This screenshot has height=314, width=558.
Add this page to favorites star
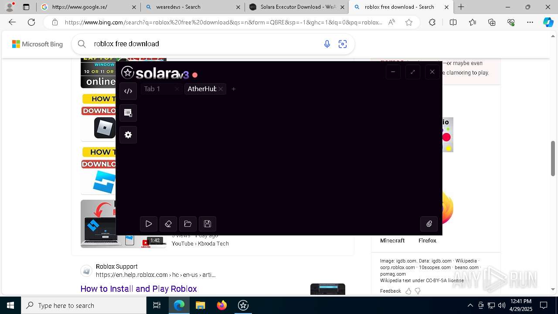pos(409,22)
